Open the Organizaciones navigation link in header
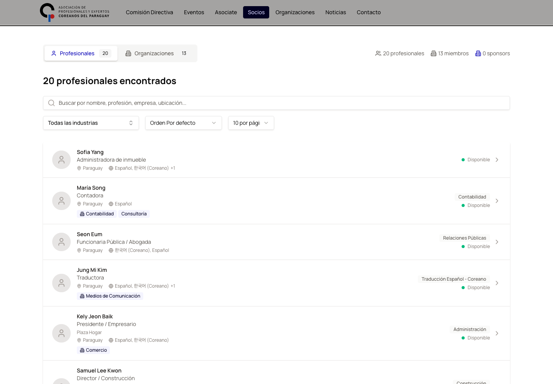Viewport: 553px width, 384px height. (x=295, y=12)
